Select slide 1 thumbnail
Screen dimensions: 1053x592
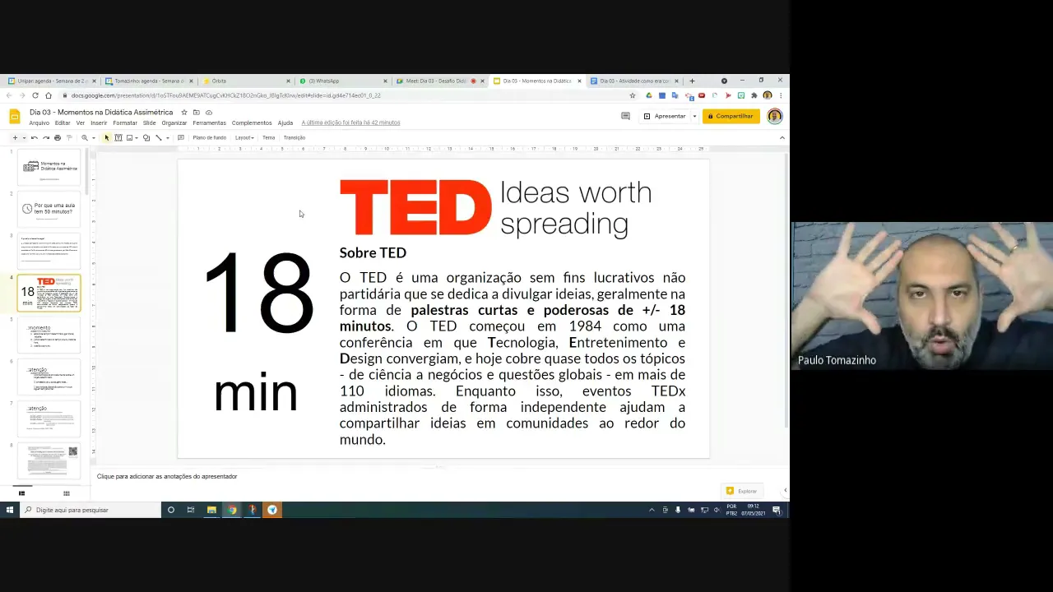49,168
